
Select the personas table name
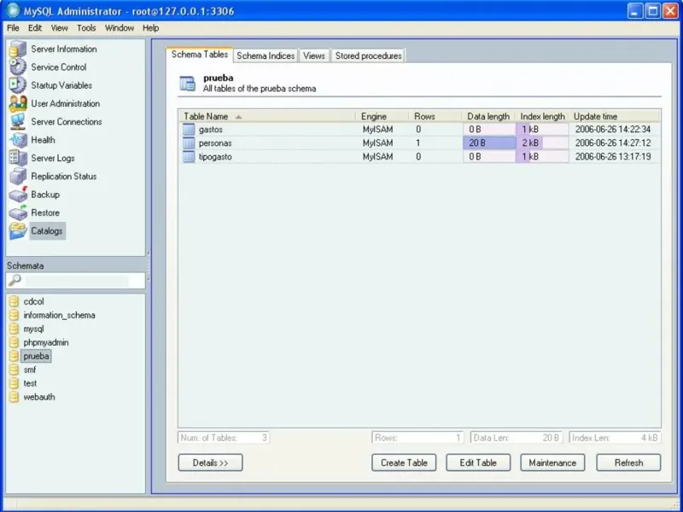click(x=215, y=143)
